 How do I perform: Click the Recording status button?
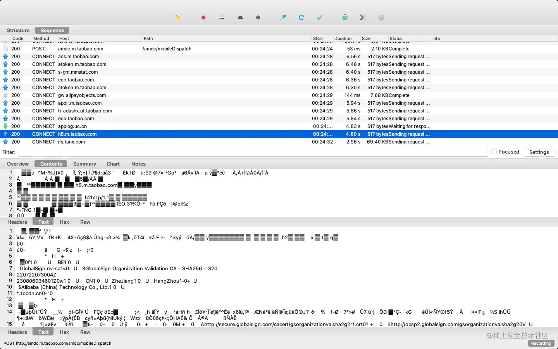(541, 343)
